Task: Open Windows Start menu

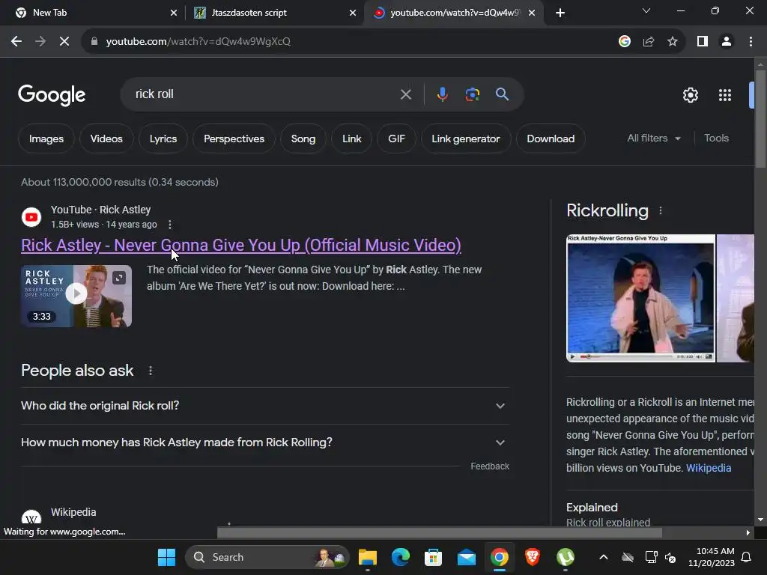Action: [166, 557]
